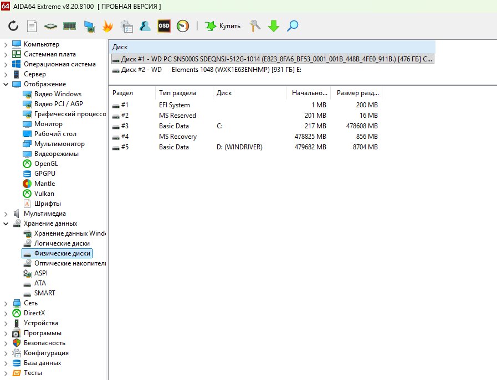
Task: Click the Раздел column header
Action: 132,93
